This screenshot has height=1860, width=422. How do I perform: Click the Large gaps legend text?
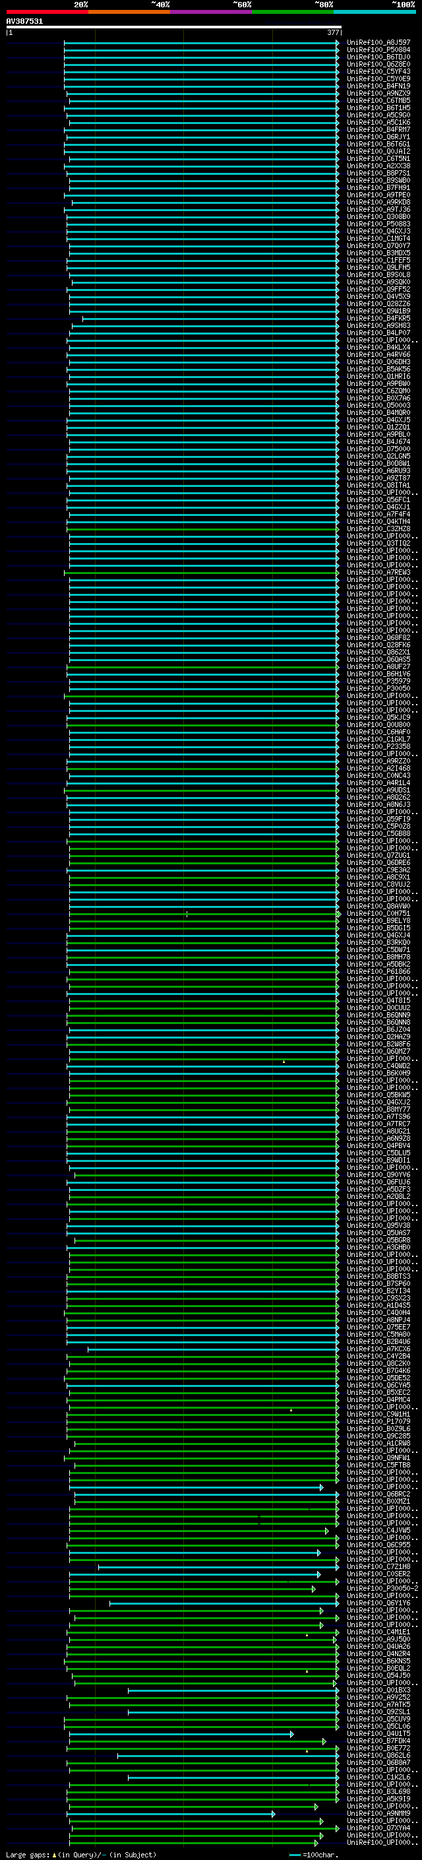coord(81,1854)
